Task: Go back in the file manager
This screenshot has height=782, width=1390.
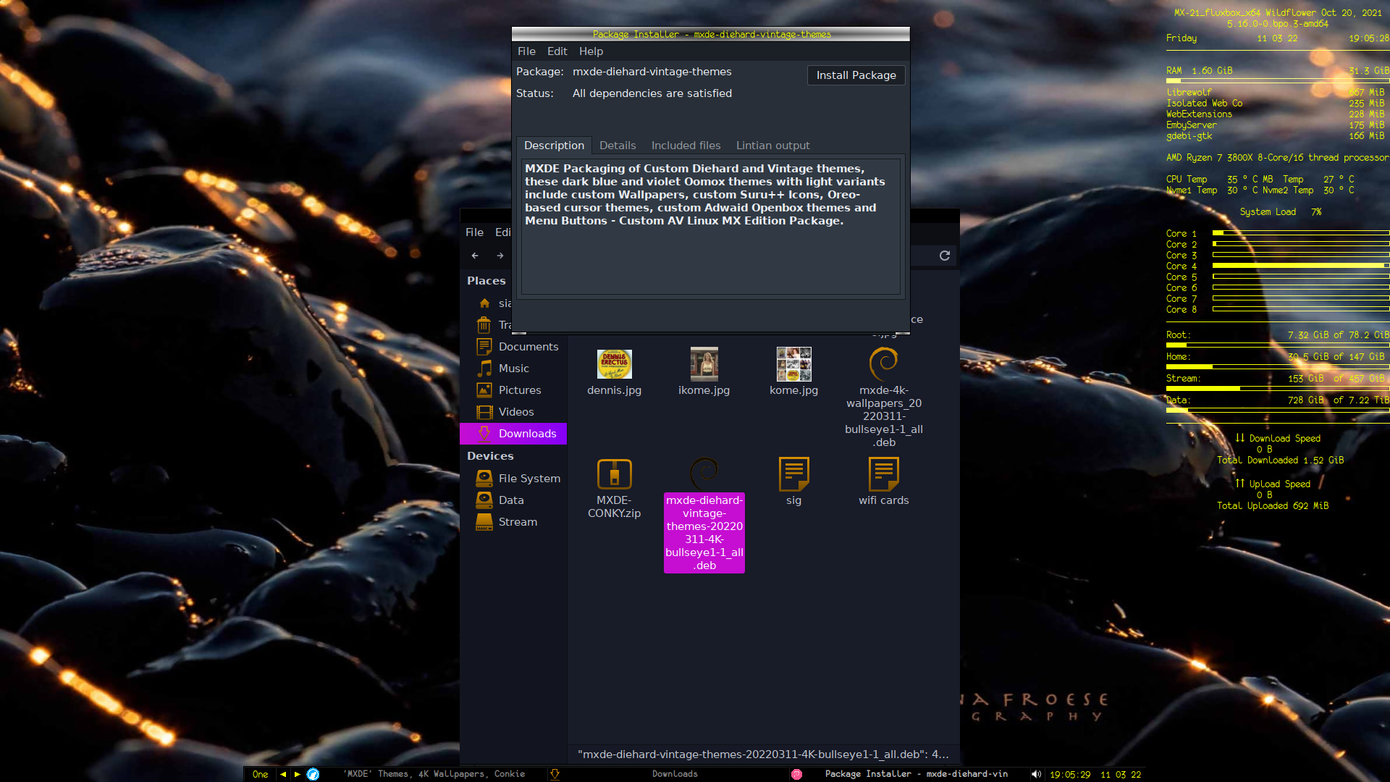Action: pos(475,256)
